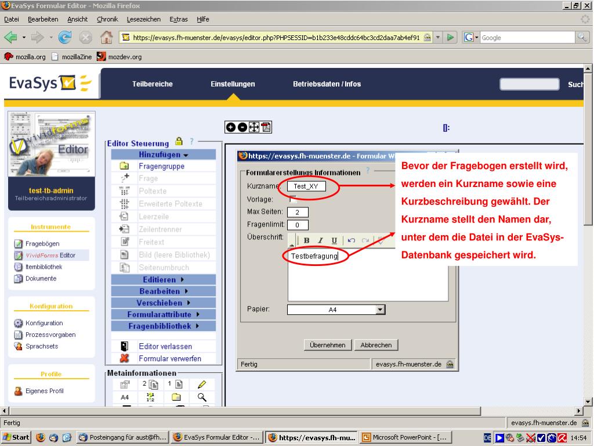
Task: Click the green Go arrow beside URL
Action: click(x=450, y=37)
